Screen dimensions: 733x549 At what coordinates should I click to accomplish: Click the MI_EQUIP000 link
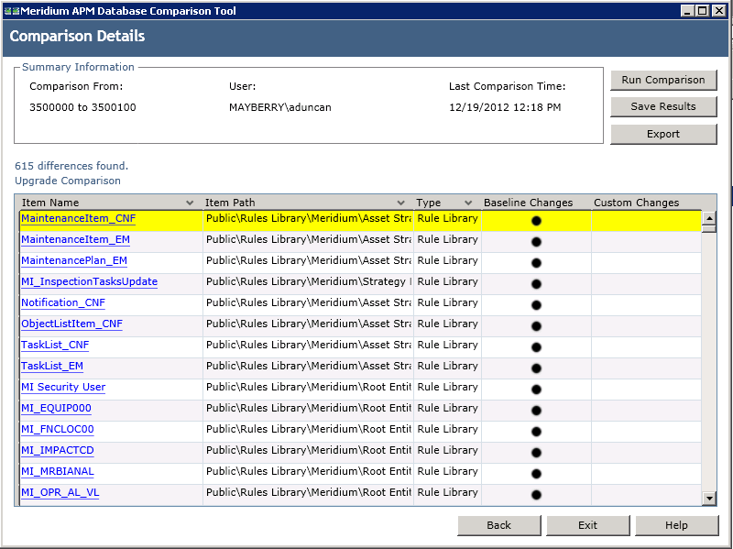click(x=56, y=408)
